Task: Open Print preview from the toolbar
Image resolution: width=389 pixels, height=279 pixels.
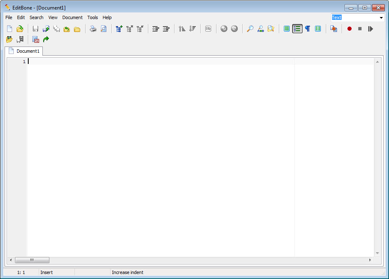Action: (103, 29)
